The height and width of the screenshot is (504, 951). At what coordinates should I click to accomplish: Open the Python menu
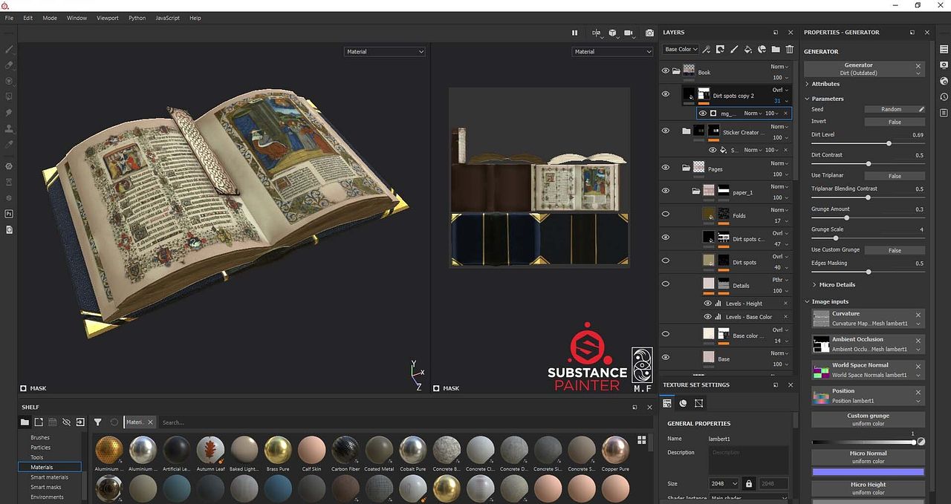[137, 18]
